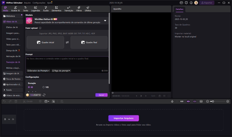
Task: Select the 10S duration option
Action: click(46, 87)
